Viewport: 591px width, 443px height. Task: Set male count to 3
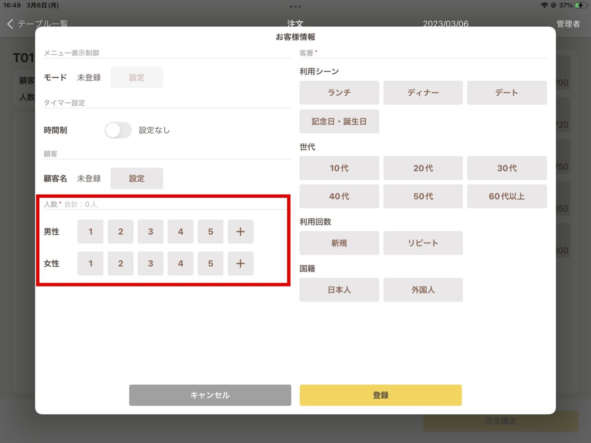pyautogui.click(x=151, y=232)
